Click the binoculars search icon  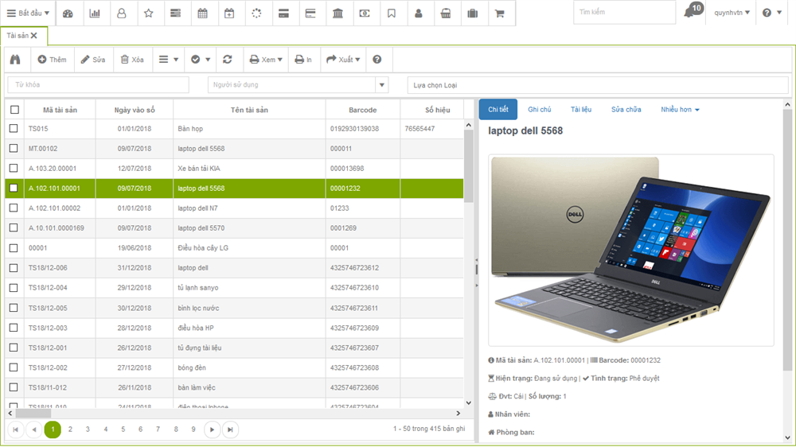point(15,60)
